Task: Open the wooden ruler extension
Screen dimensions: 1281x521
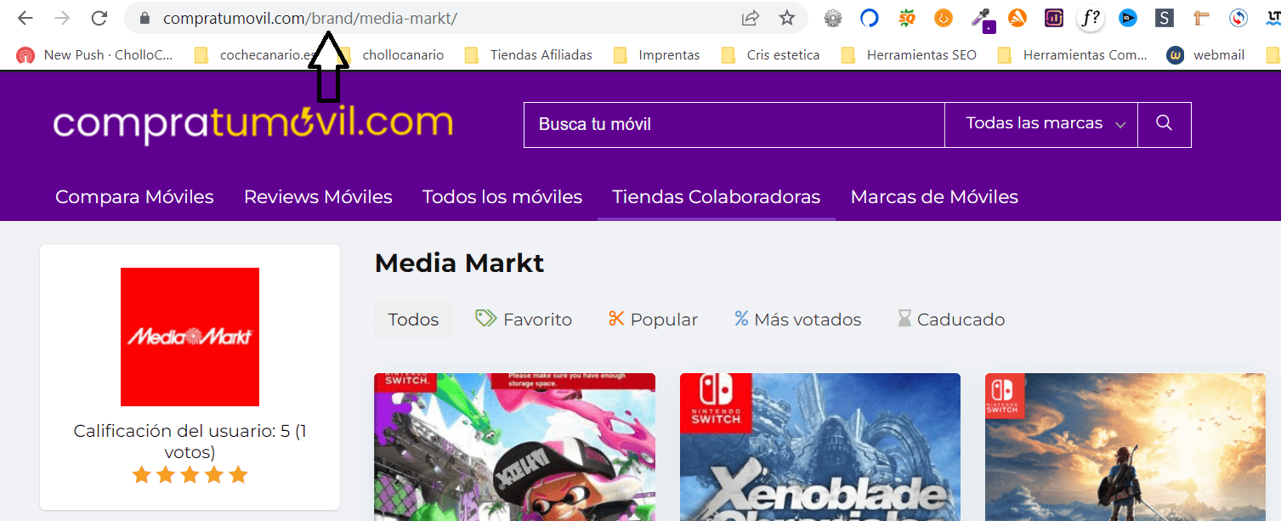Action: click(x=1201, y=18)
